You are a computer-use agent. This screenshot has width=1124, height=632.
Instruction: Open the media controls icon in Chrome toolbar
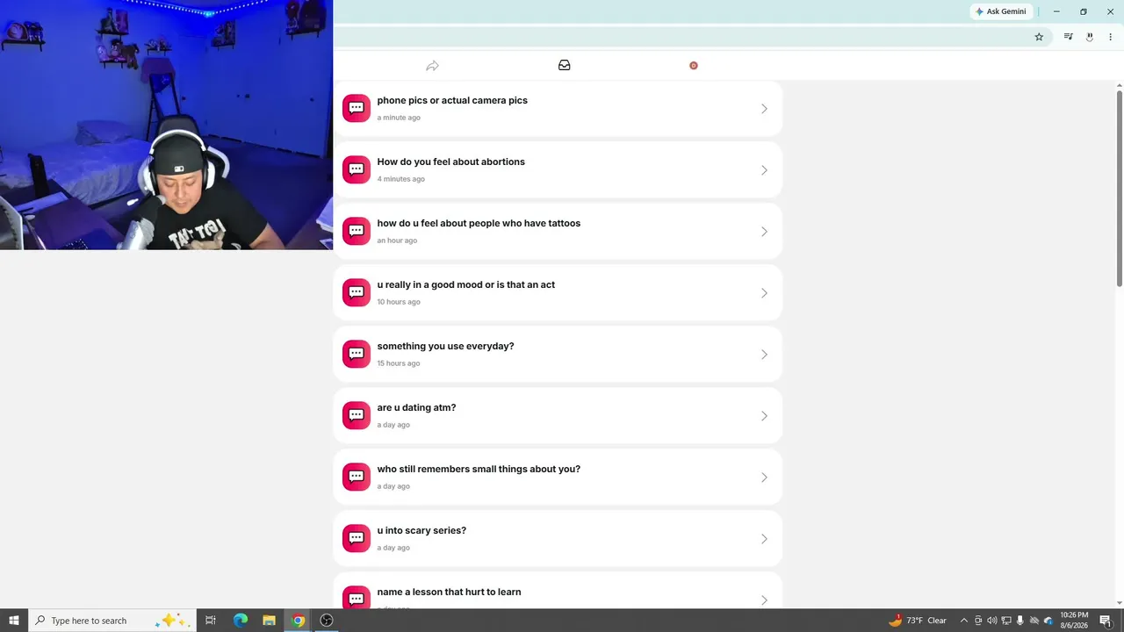point(1068,37)
